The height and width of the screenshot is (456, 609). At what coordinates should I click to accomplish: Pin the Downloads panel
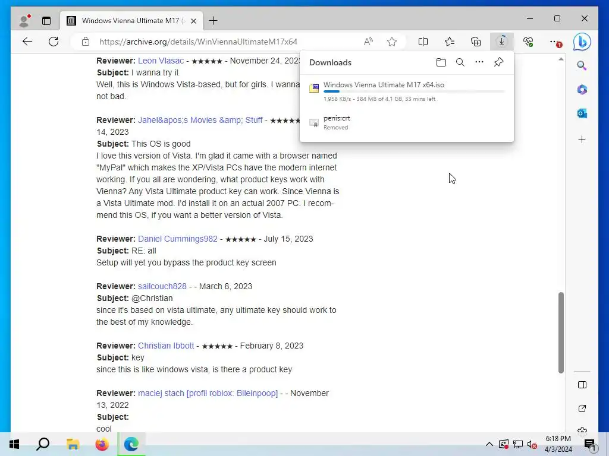point(499,62)
